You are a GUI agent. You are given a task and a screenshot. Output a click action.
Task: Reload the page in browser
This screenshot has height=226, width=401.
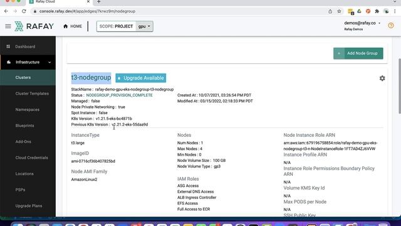[x=24, y=11]
